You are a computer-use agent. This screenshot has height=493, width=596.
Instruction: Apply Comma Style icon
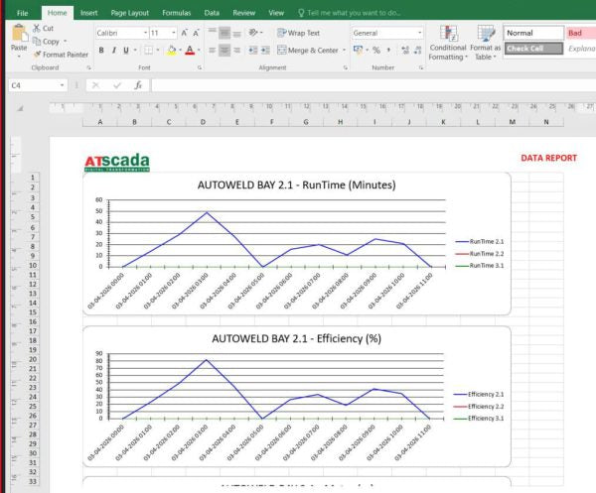click(x=388, y=50)
